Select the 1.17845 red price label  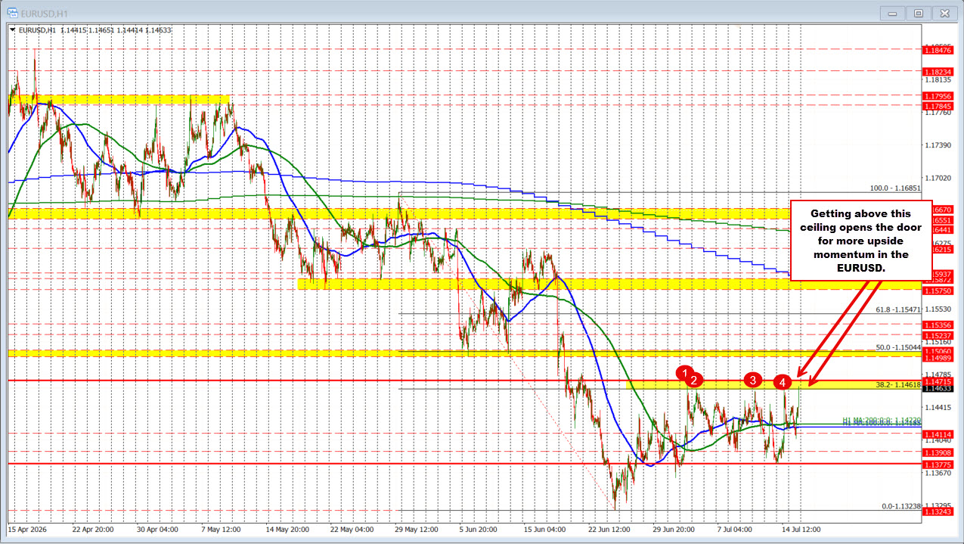point(938,105)
